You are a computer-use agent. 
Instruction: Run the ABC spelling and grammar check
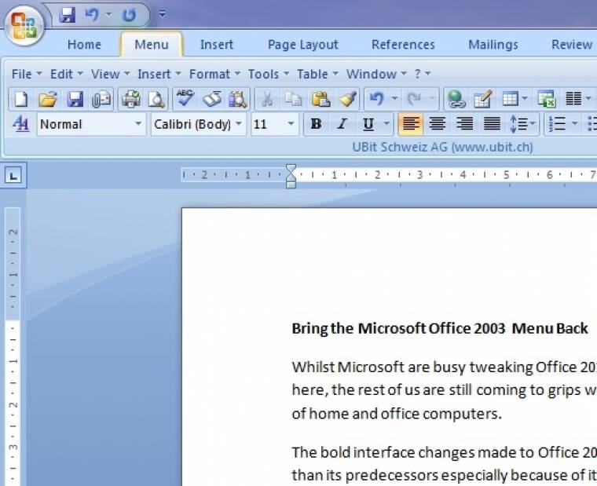185,99
